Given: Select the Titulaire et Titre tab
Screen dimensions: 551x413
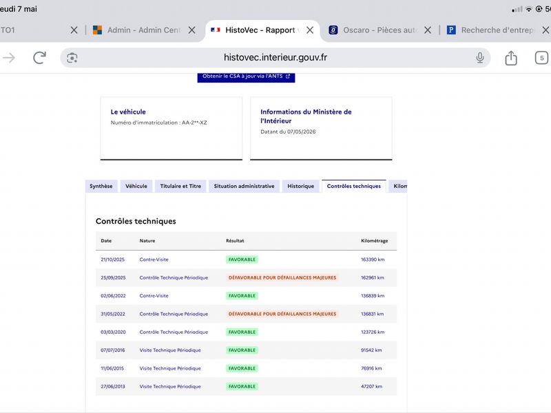Looking at the screenshot, I should [x=180, y=186].
